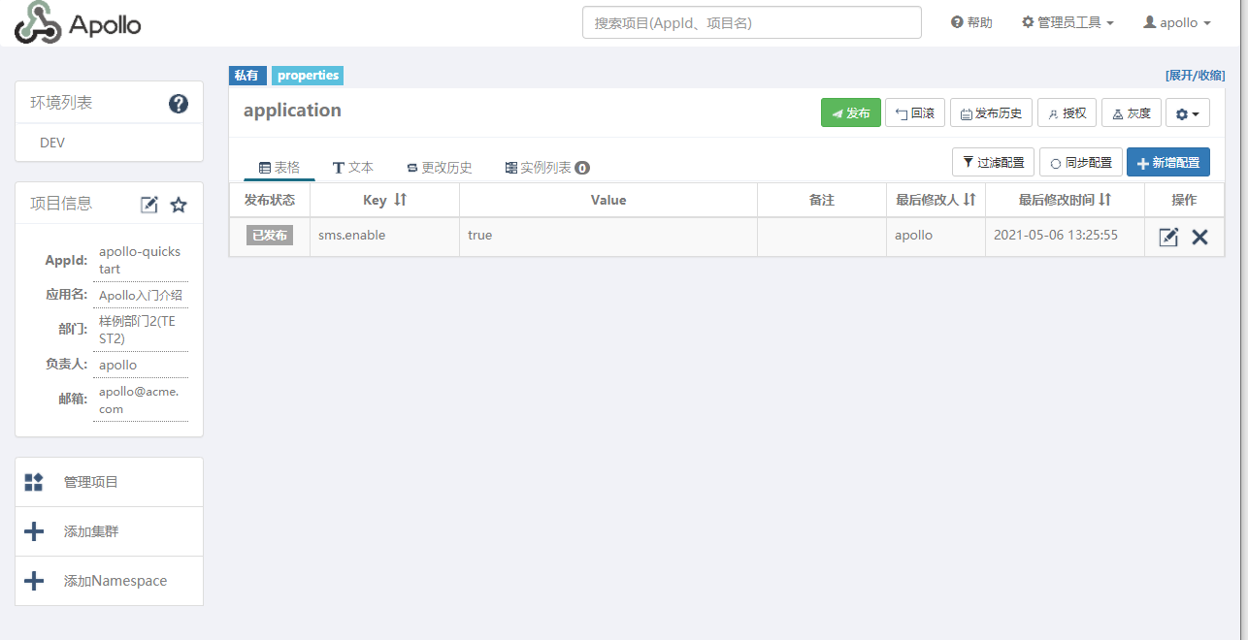The width and height of the screenshot is (1248, 640).
Task: Click the Apollo logo icon
Action: point(39,23)
